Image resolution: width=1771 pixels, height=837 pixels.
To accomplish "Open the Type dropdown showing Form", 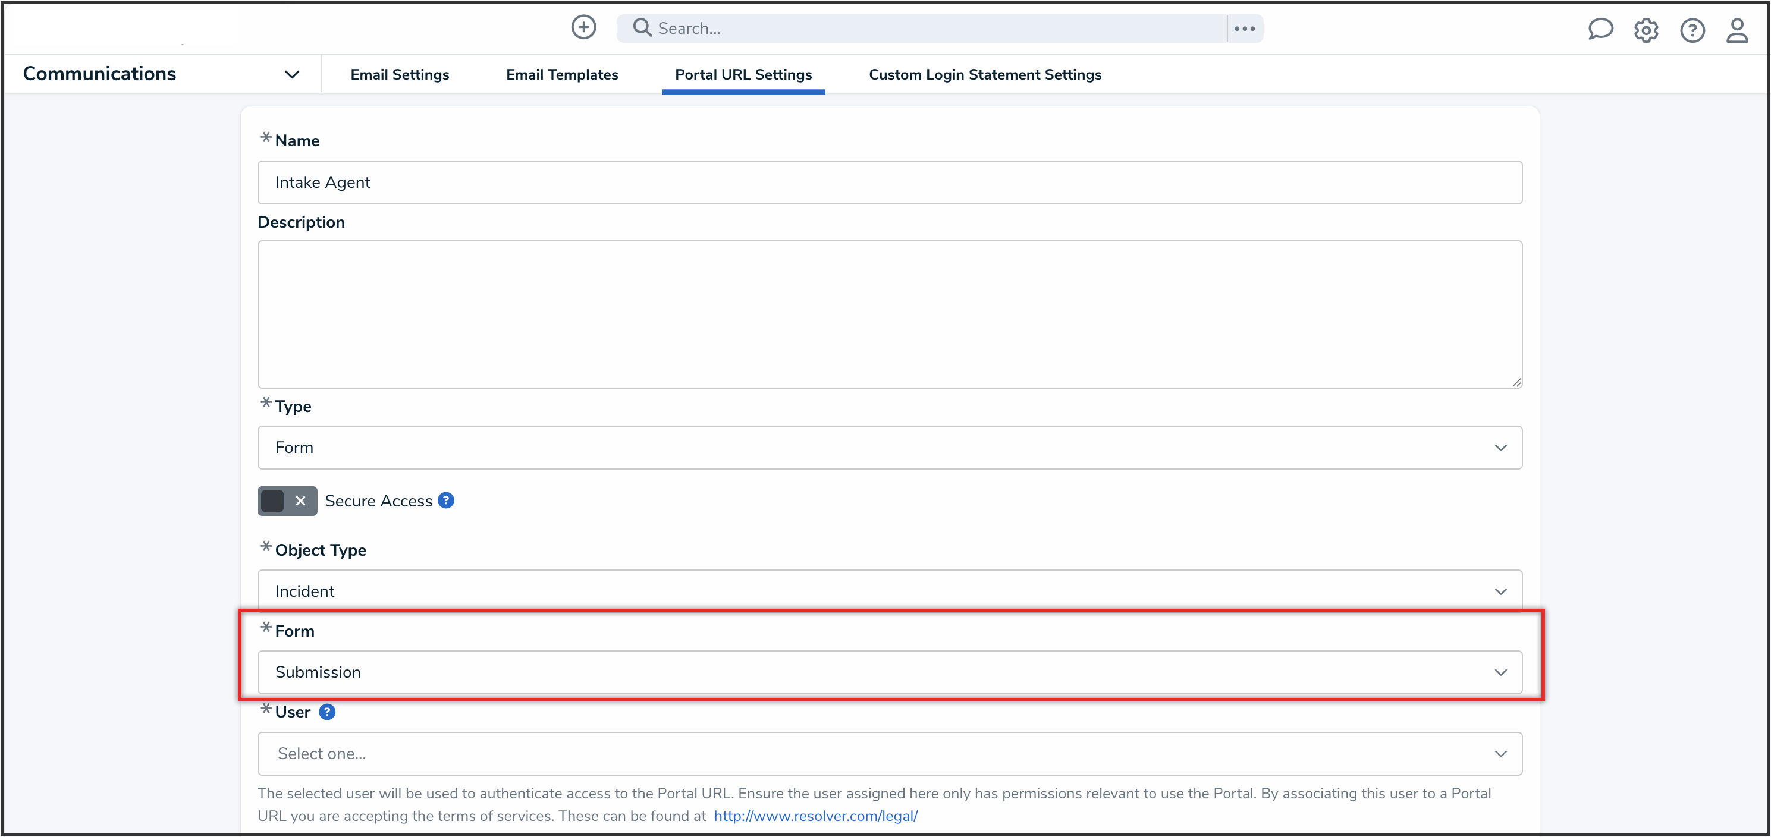I will (889, 448).
